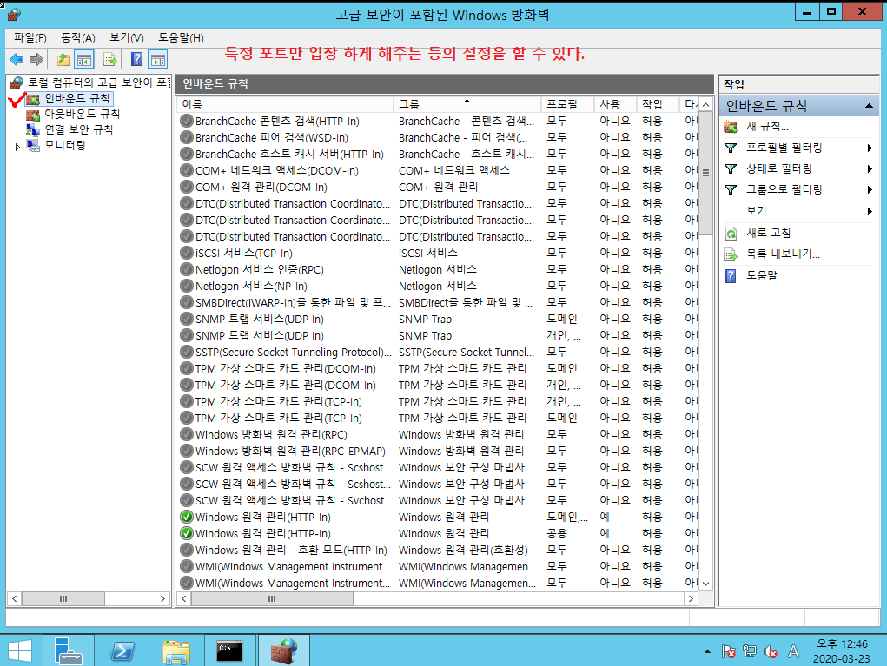Click the firewall app icon in taskbar

283,650
